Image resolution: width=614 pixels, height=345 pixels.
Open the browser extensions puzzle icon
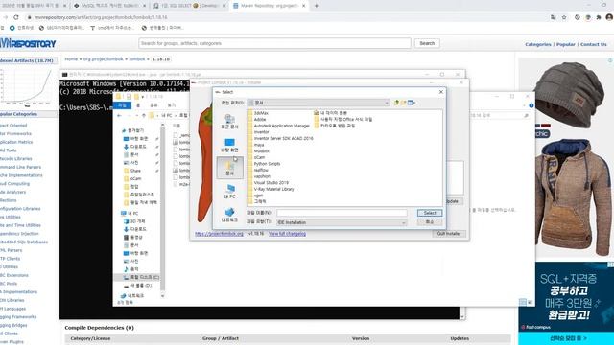599,17
